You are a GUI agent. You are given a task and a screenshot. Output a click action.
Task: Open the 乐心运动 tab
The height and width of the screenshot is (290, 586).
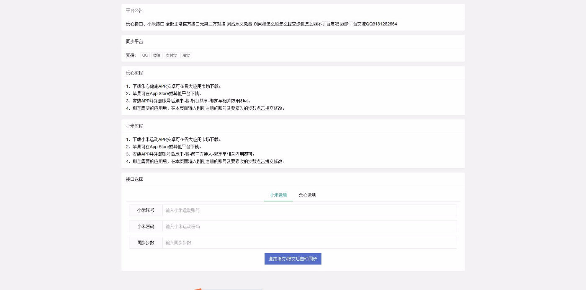(x=307, y=195)
